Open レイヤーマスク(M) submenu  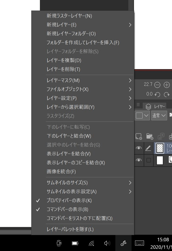83,80
